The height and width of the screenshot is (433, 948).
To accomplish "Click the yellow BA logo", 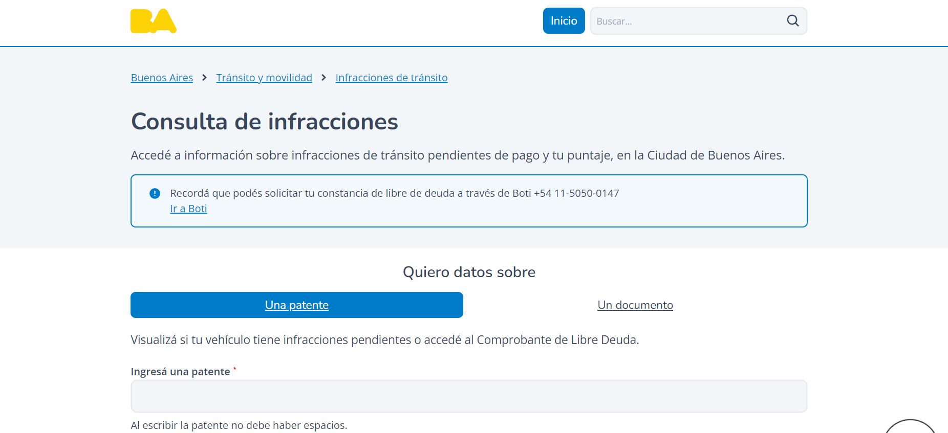I will tap(154, 21).
